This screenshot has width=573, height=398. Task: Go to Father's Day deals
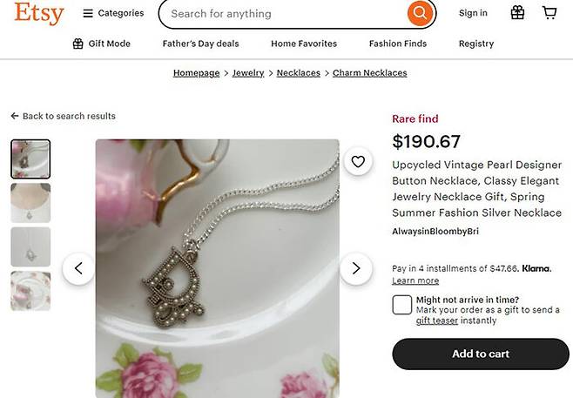[200, 44]
